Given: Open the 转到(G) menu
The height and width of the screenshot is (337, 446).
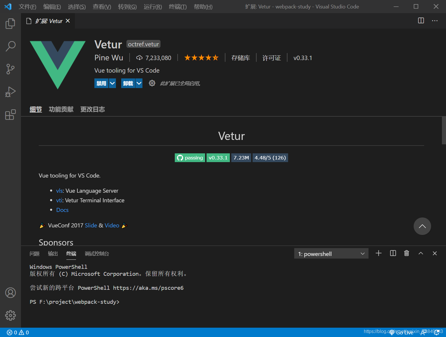Looking at the screenshot, I should [x=127, y=6].
